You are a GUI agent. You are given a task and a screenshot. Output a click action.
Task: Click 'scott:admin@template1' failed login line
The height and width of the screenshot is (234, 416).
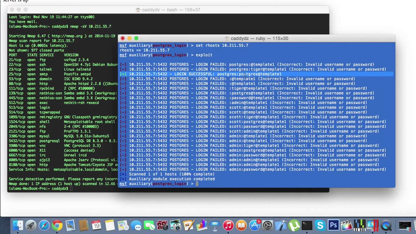(249, 131)
